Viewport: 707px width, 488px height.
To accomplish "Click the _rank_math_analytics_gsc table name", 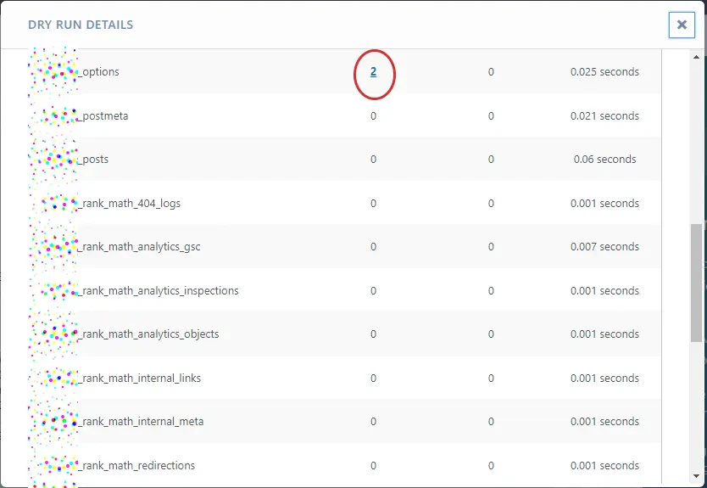I will (x=139, y=247).
